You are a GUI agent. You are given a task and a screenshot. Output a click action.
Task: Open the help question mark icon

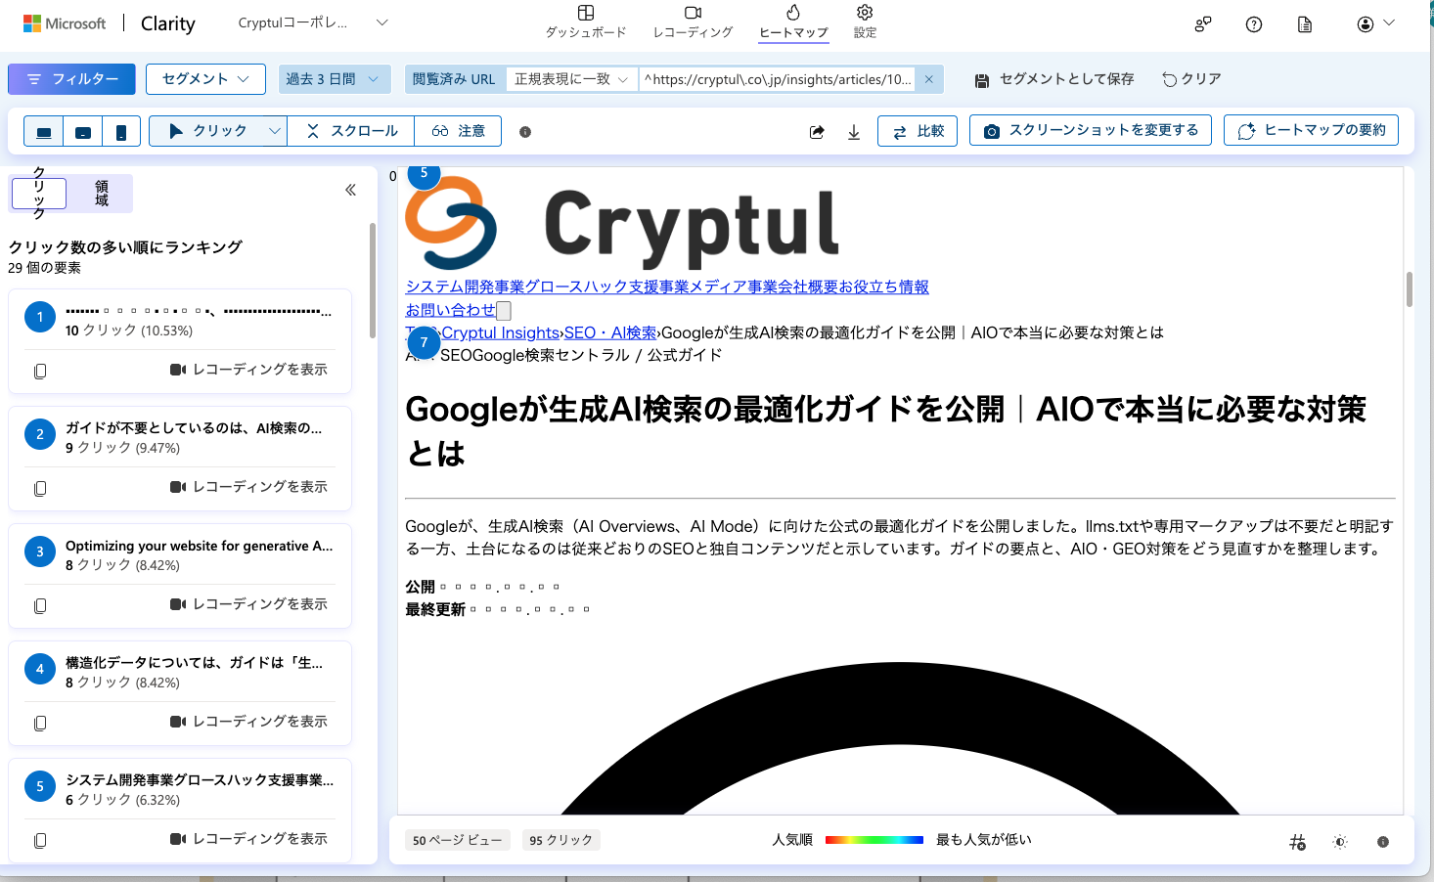[1254, 24]
